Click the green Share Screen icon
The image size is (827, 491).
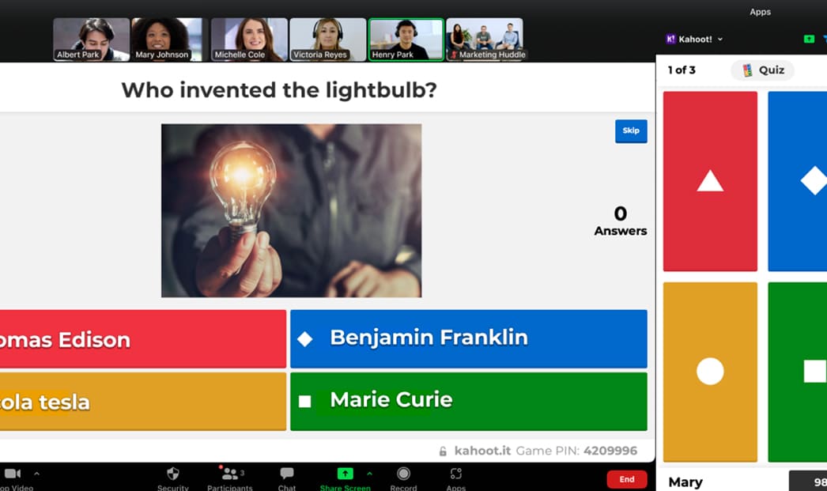point(345,473)
